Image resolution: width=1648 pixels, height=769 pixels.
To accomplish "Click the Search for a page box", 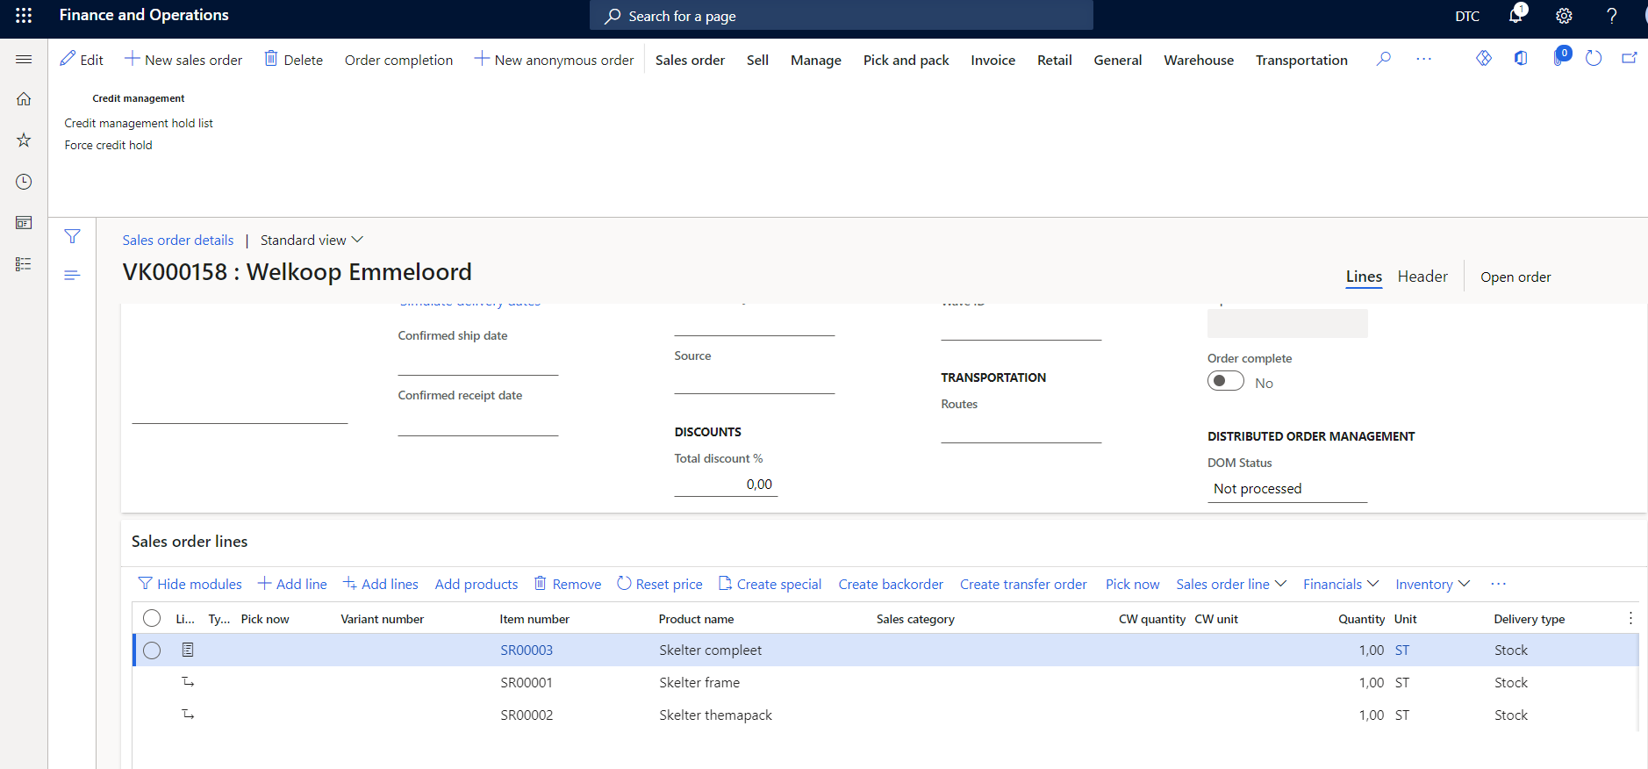I will (x=841, y=16).
